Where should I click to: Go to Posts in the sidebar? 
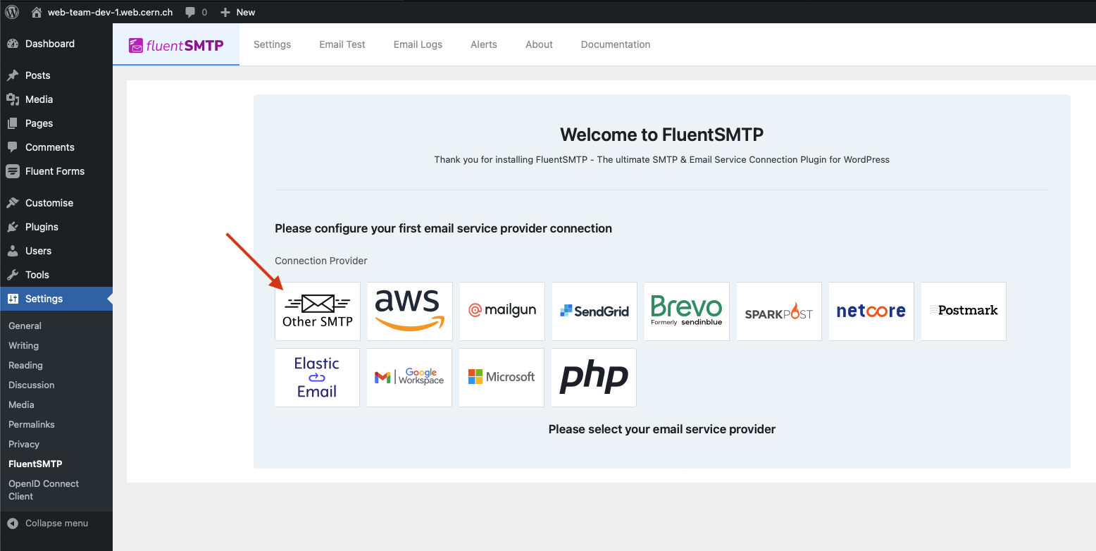pos(56,75)
